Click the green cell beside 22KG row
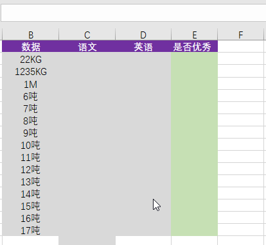Image resolution: width=266 pixels, height=245 pixels. [194, 59]
